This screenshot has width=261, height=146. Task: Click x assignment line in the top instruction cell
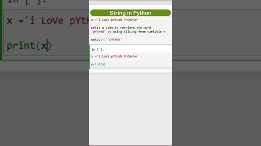coord(115,20)
